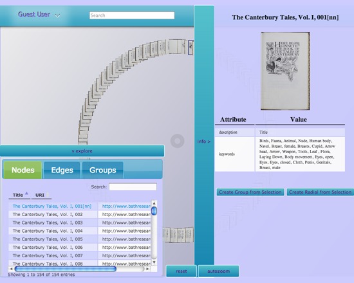Screen dimensions: 354x283
Task: Click the vertical scrollbar thumb in table
Action: [154, 211]
